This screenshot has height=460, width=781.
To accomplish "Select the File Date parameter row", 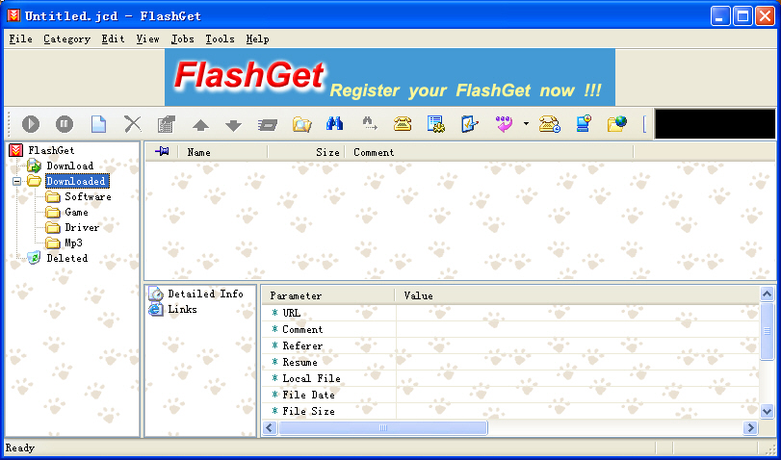I will point(510,395).
